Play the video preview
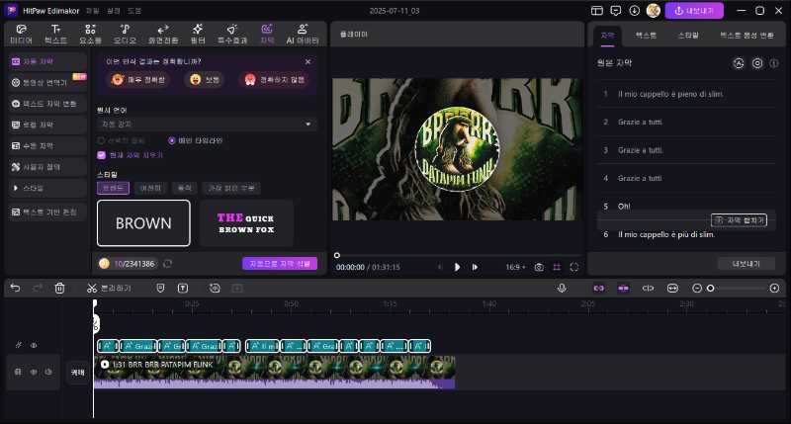Screen dimensions: 791x424 (x=457, y=267)
